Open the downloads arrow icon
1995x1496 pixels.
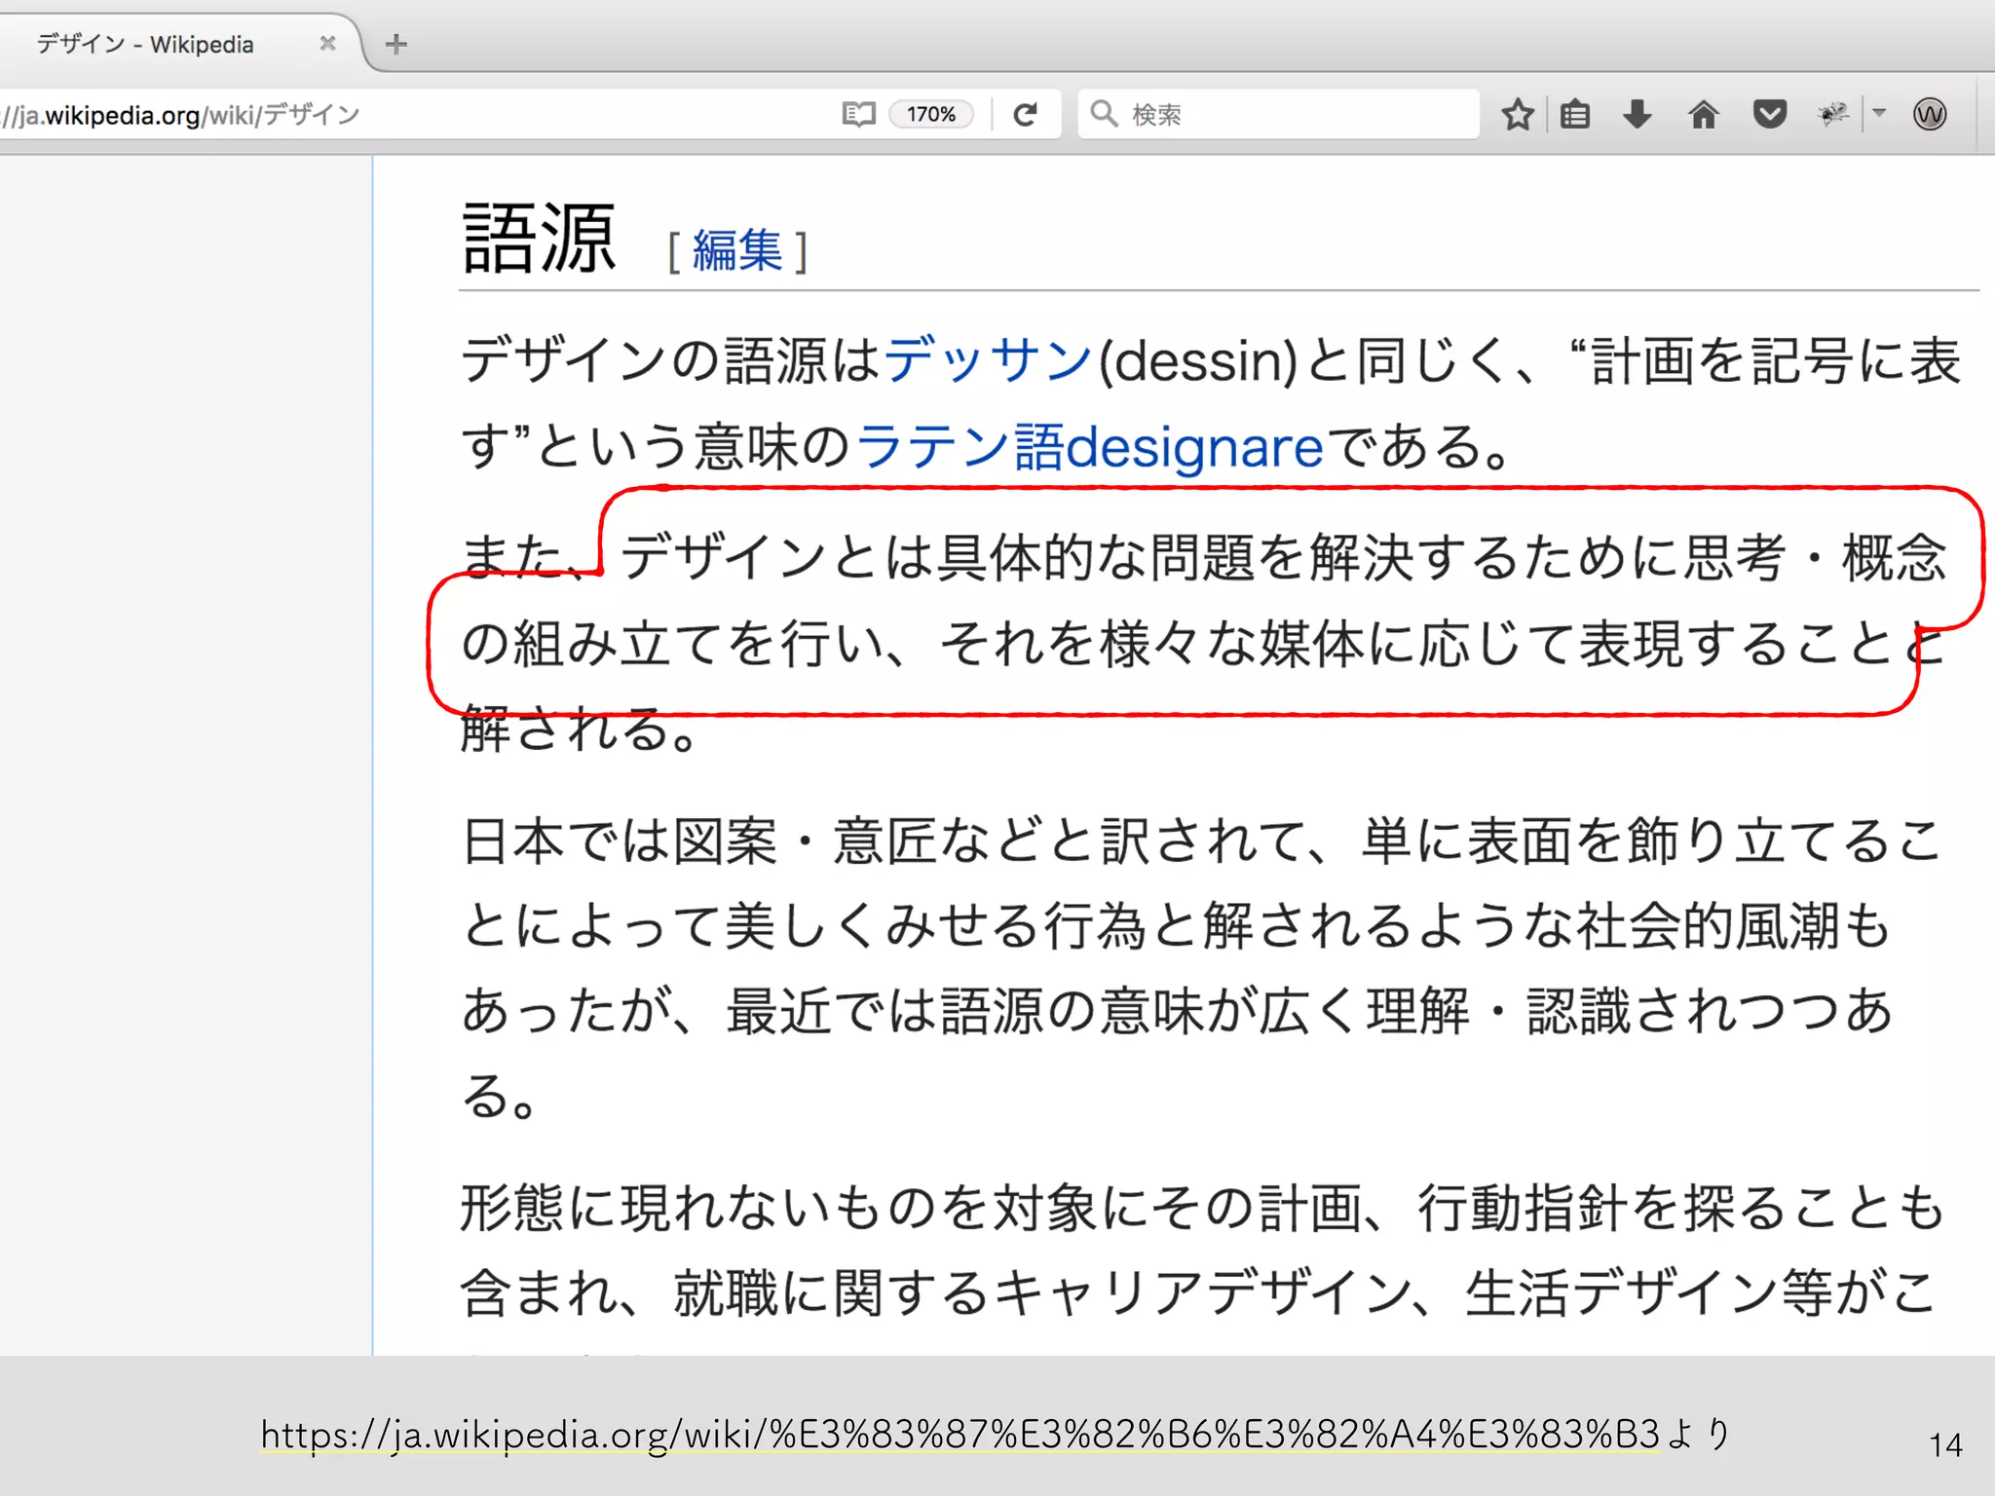pyautogui.click(x=1637, y=115)
